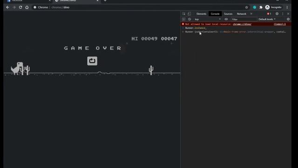Follow the chrome://dino/ link in the error
Screen dimensions: 298x168
(242, 24)
